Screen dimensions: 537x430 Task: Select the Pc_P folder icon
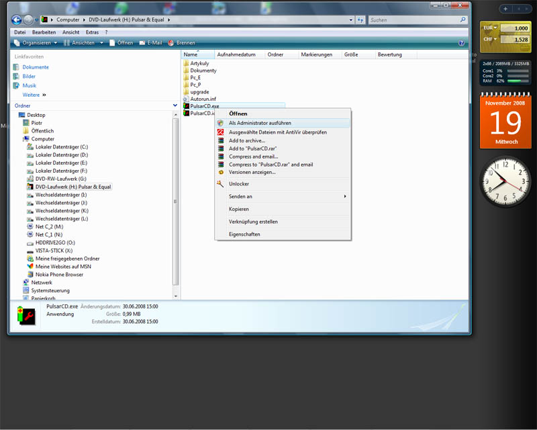pyautogui.click(x=187, y=85)
